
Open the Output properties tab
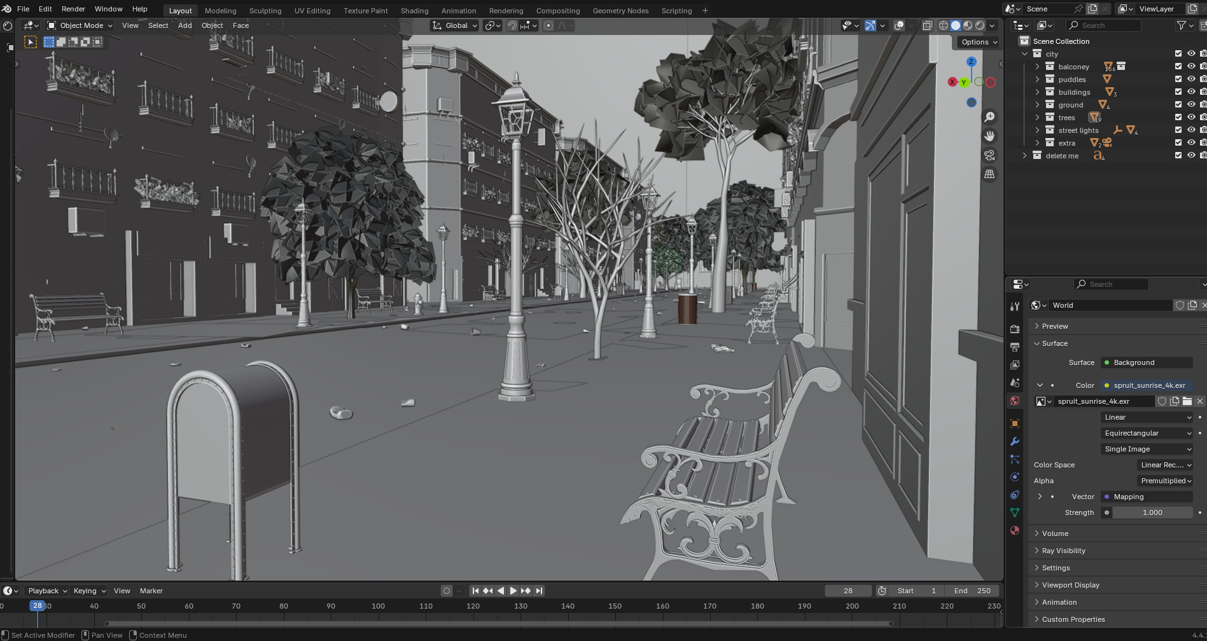tap(1015, 347)
